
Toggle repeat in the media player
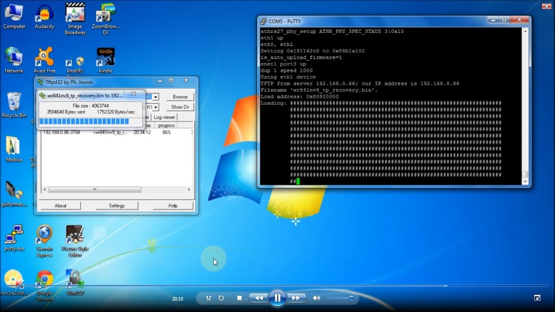tap(221, 298)
